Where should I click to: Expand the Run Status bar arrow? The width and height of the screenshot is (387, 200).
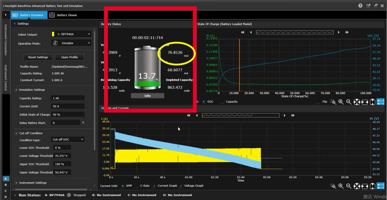[x=15, y=195]
